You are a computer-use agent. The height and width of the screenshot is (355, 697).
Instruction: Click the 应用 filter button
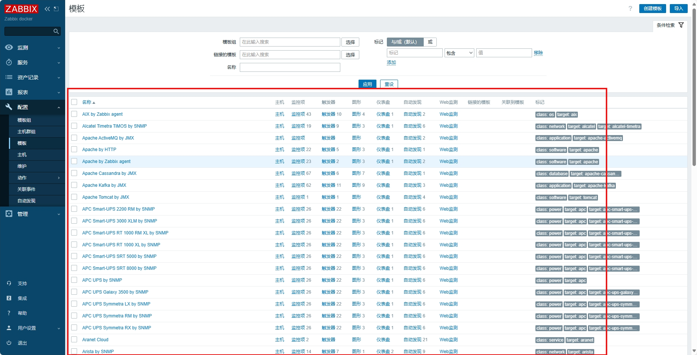[367, 84]
